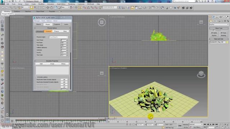Collapse the Physical Options rollout
The height and width of the screenshot is (129, 230).
52,28
